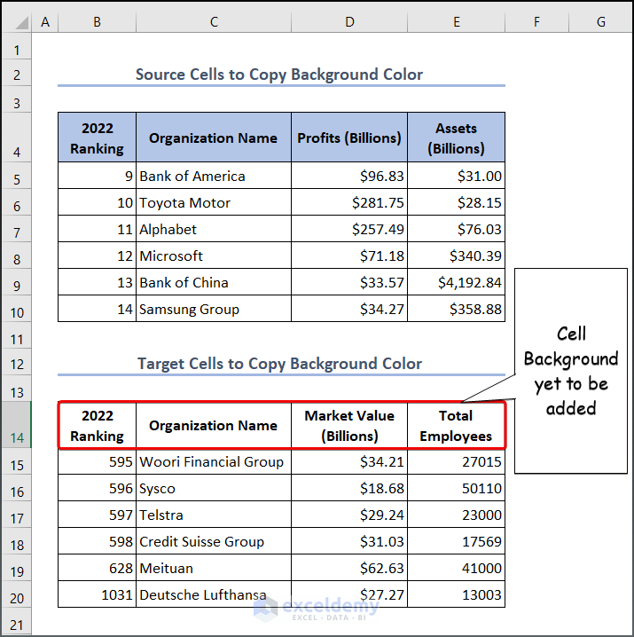Click cell 'Sysco'
This screenshot has height=637, width=634.
[x=214, y=488]
